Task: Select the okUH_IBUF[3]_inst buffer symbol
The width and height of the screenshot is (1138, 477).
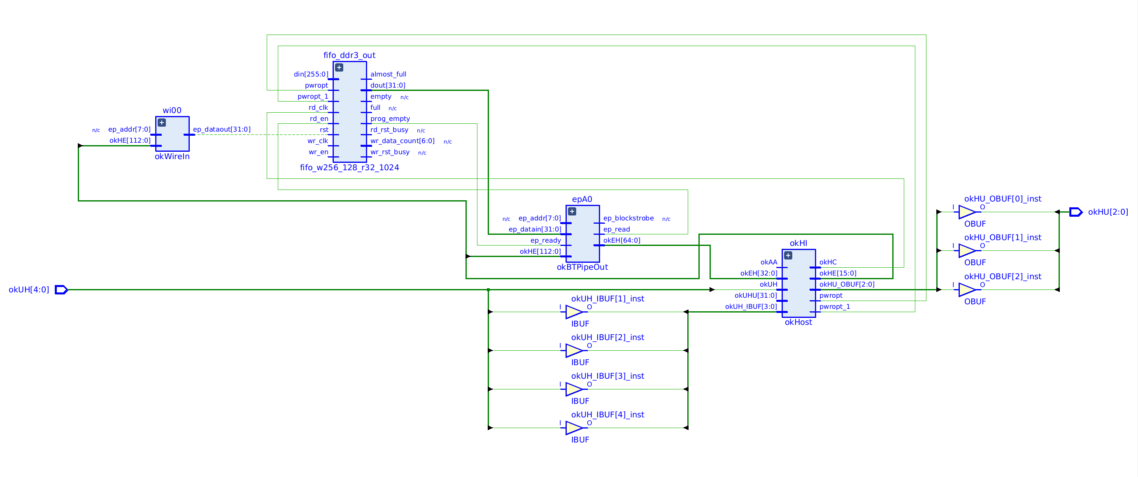Action: pyautogui.click(x=574, y=389)
